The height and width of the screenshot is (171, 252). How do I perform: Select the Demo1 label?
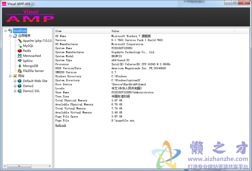28,86
